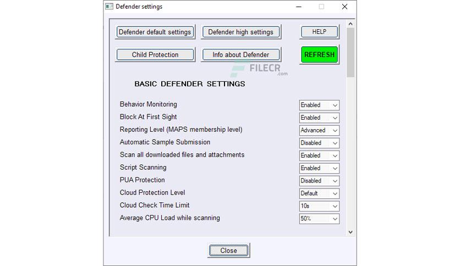Click Reporting Level (MAPS membership level) label

click(x=180, y=130)
